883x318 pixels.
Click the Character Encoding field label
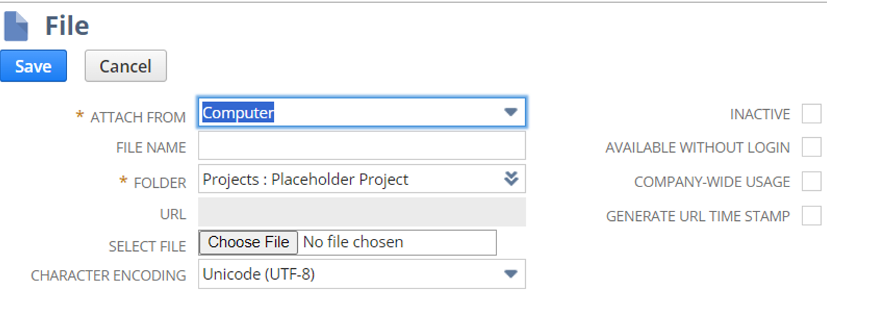109,276
